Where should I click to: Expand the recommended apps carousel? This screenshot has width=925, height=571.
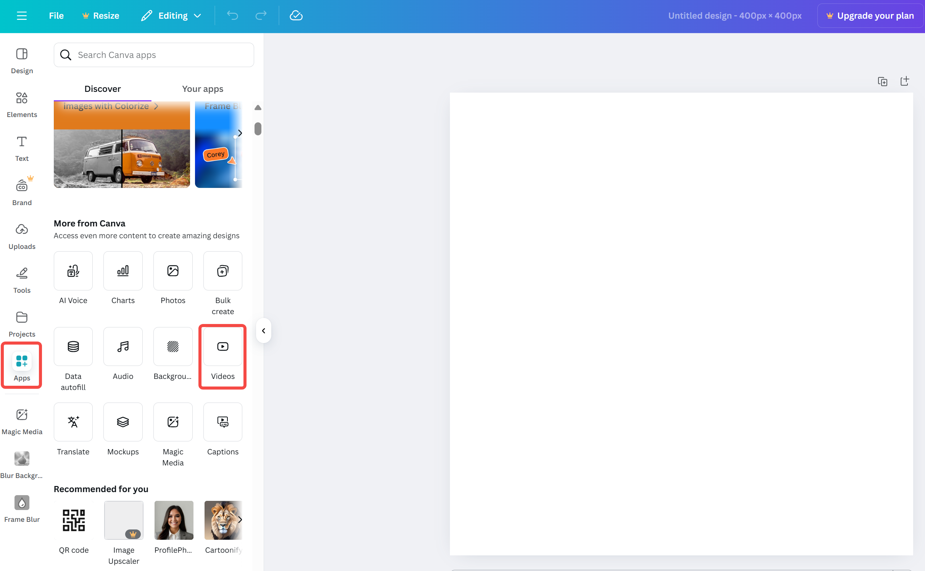[240, 520]
